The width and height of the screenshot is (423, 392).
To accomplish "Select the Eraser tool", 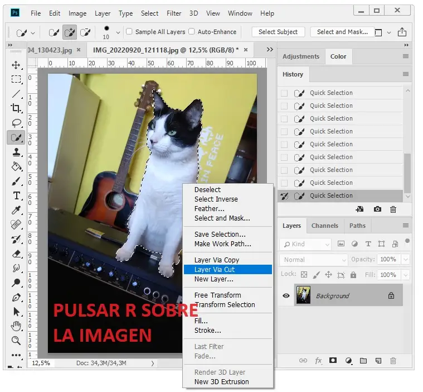I will coord(16,254).
